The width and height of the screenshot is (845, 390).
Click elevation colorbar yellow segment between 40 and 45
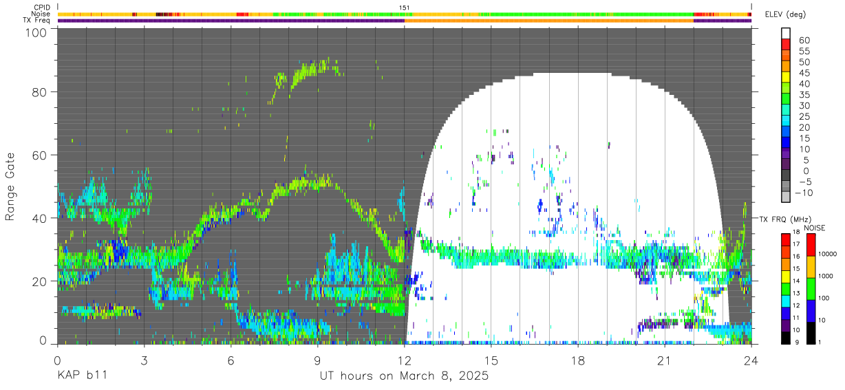pyautogui.click(x=786, y=78)
